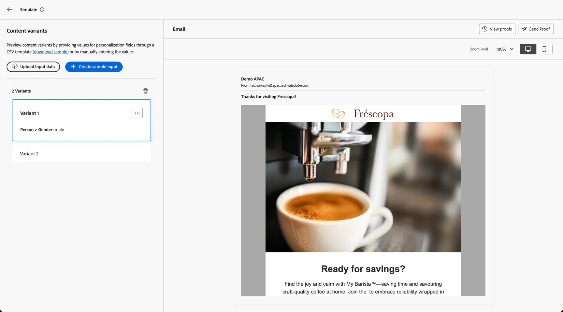Screen dimensions: 563x312
Task: Click the coffee machine image in email
Action: pyautogui.click(x=363, y=187)
